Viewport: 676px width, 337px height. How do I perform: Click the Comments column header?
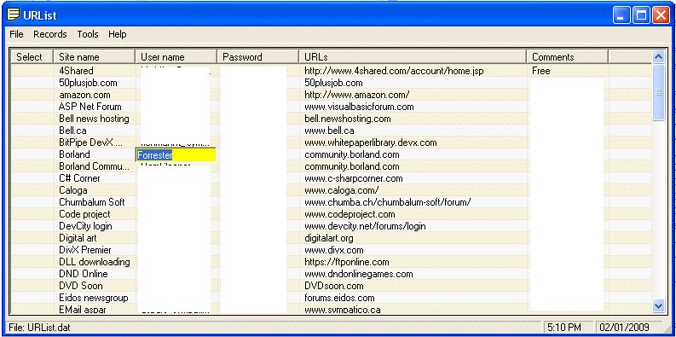567,57
